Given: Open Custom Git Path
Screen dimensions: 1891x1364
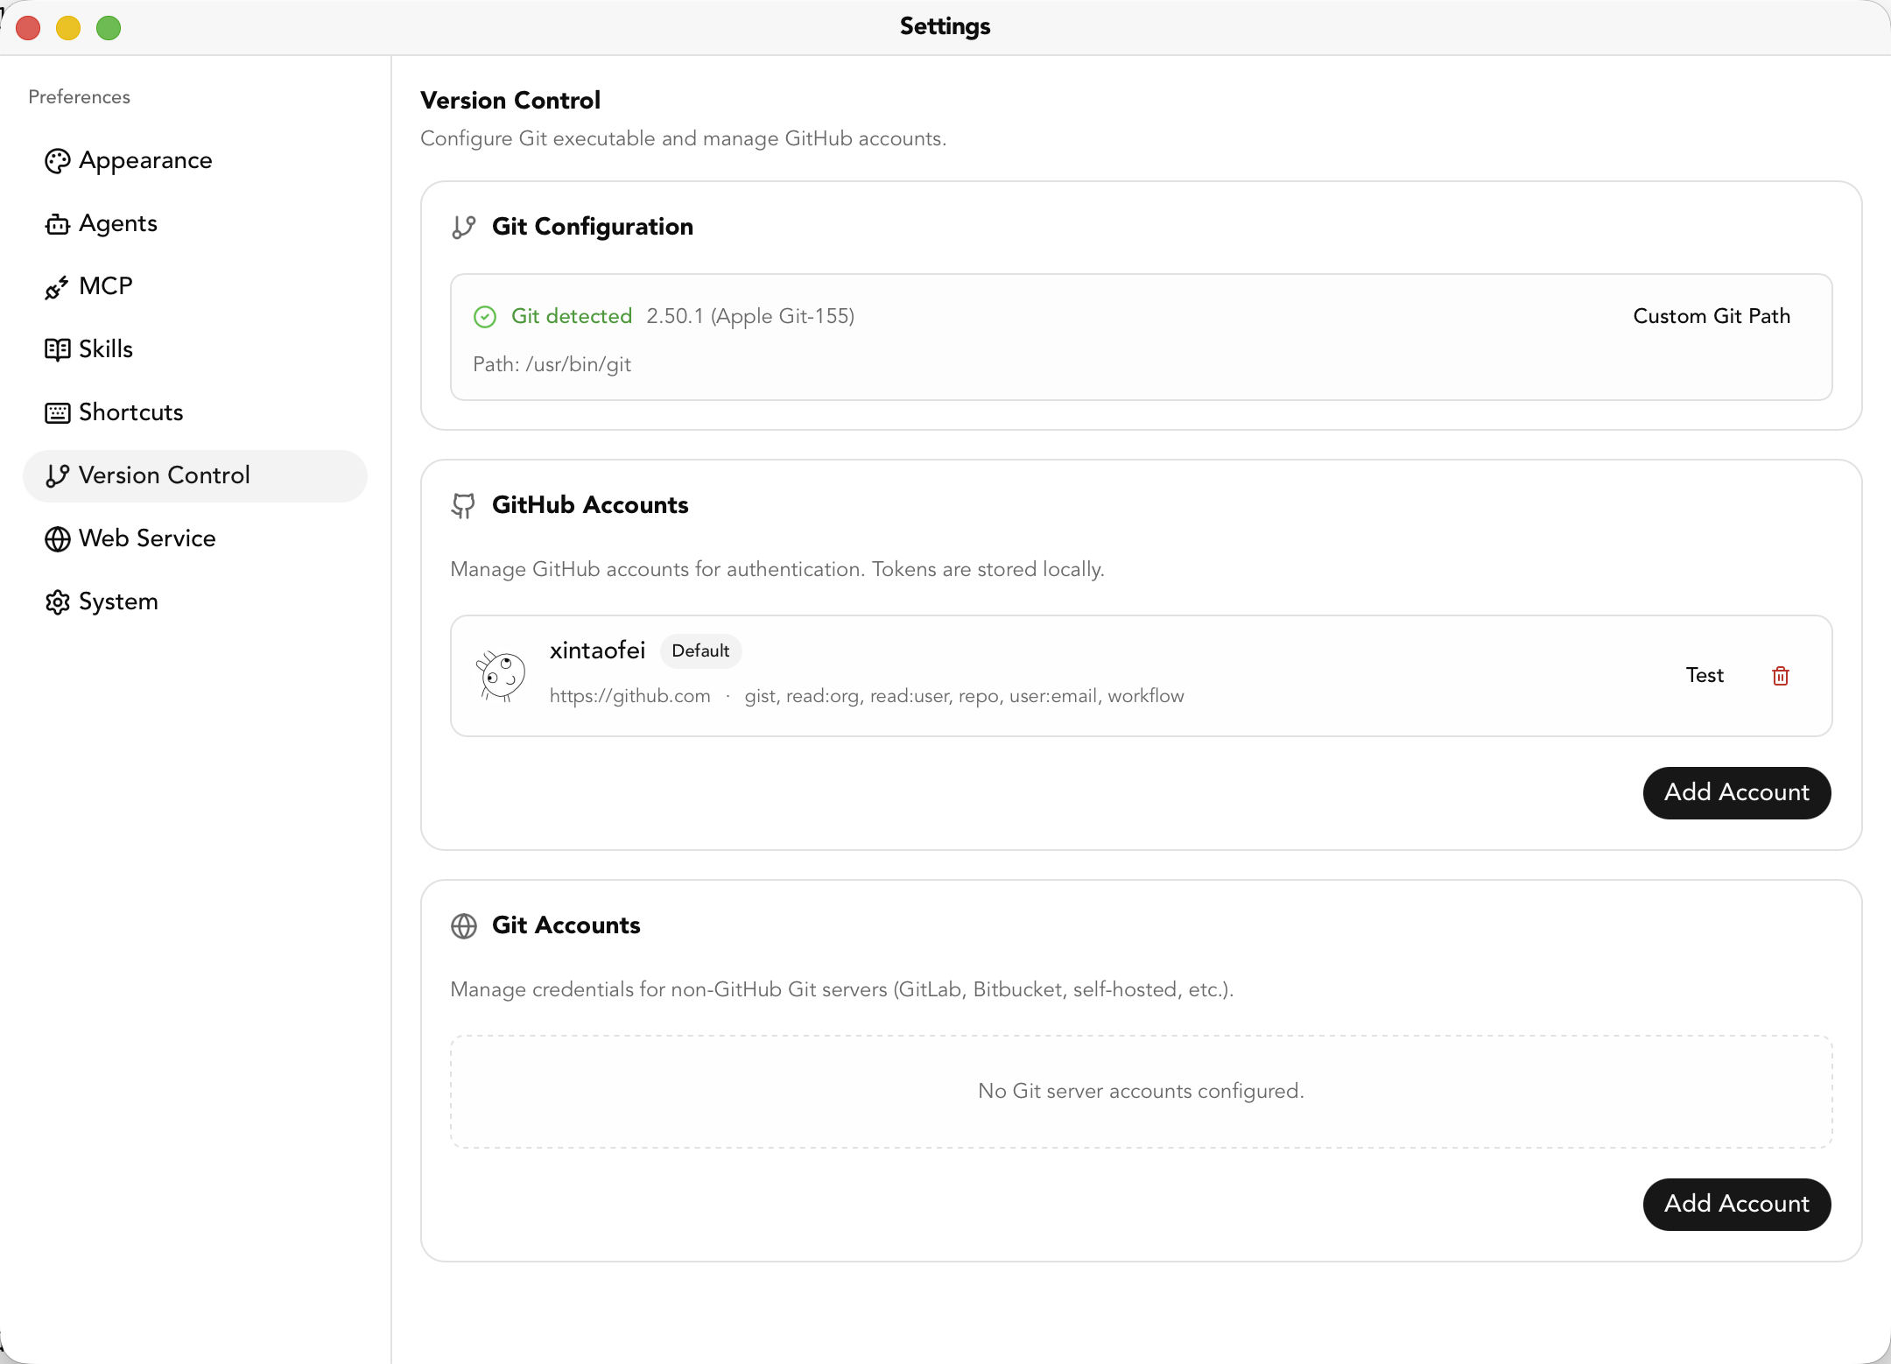Looking at the screenshot, I should coord(1711,316).
